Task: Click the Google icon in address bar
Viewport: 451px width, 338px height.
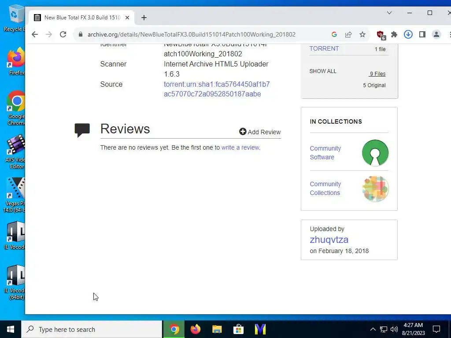Action: (x=334, y=34)
